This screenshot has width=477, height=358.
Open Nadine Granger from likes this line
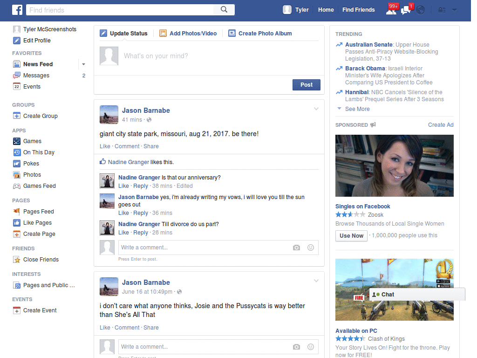[x=129, y=162]
